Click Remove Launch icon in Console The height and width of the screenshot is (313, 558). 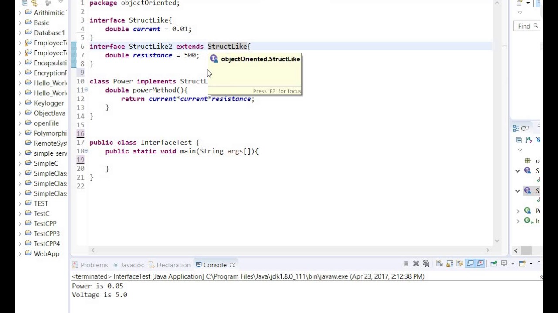(x=416, y=263)
